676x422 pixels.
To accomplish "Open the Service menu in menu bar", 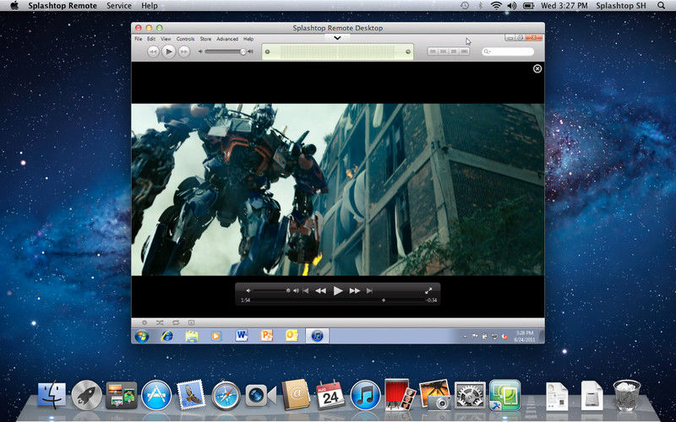I will (x=119, y=6).
